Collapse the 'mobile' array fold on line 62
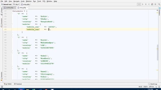 pos(12,24)
